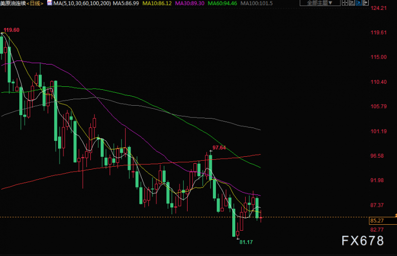Click the expand panel arrow icon
Image resolution: width=397 pixels, height=256 pixels.
click(365, 3)
